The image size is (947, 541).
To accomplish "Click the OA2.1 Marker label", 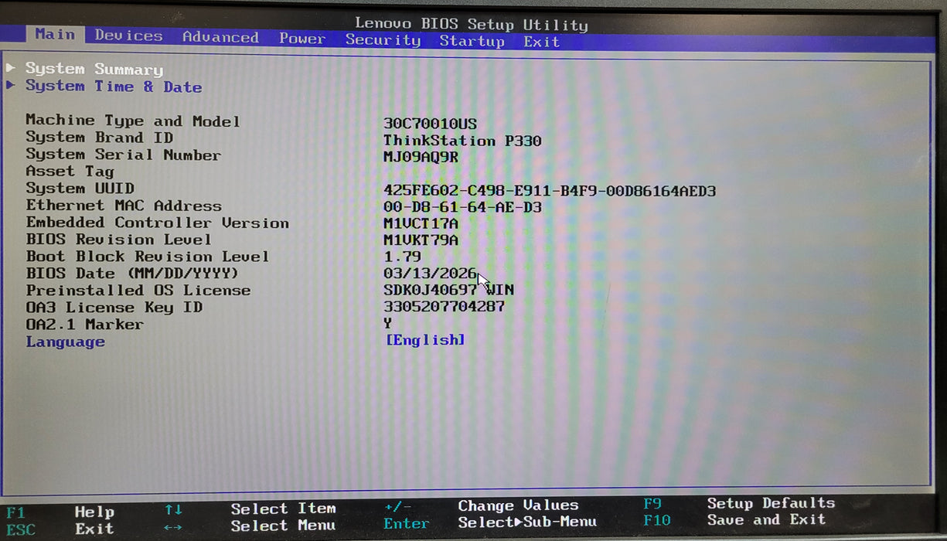I will click(84, 325).
